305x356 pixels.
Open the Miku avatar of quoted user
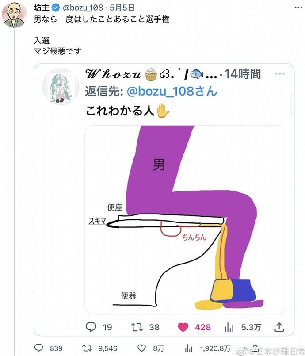61,87
